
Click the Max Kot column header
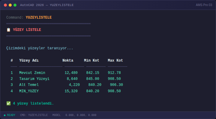tap(115, 60)
